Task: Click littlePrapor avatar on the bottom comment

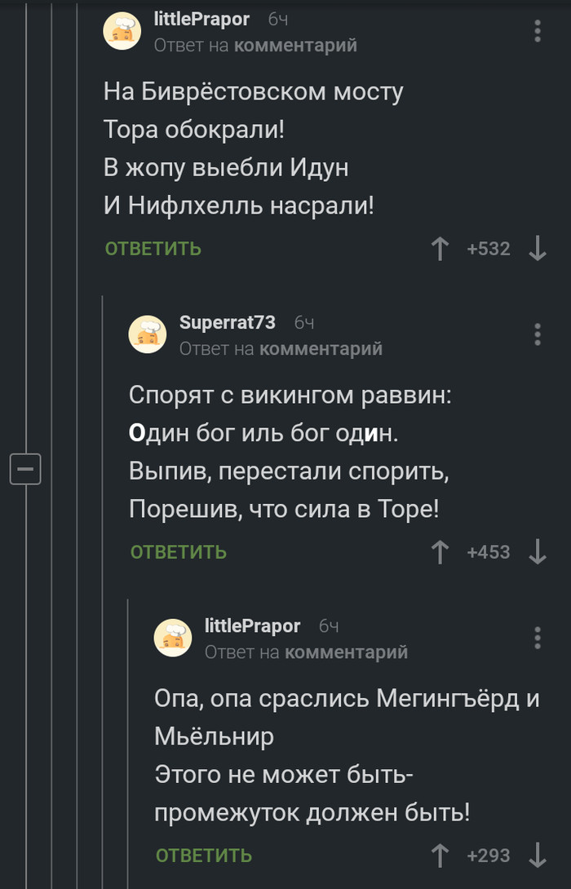Action: click(174, 638)
